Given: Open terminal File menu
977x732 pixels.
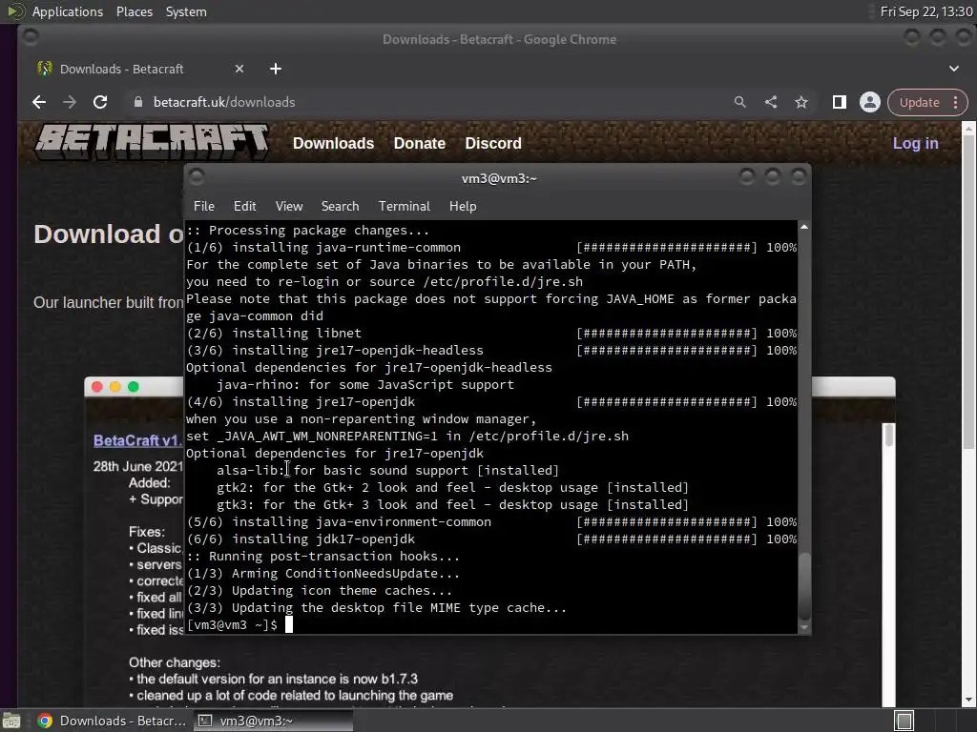Looking at the screenshot, I should [204, 206].
